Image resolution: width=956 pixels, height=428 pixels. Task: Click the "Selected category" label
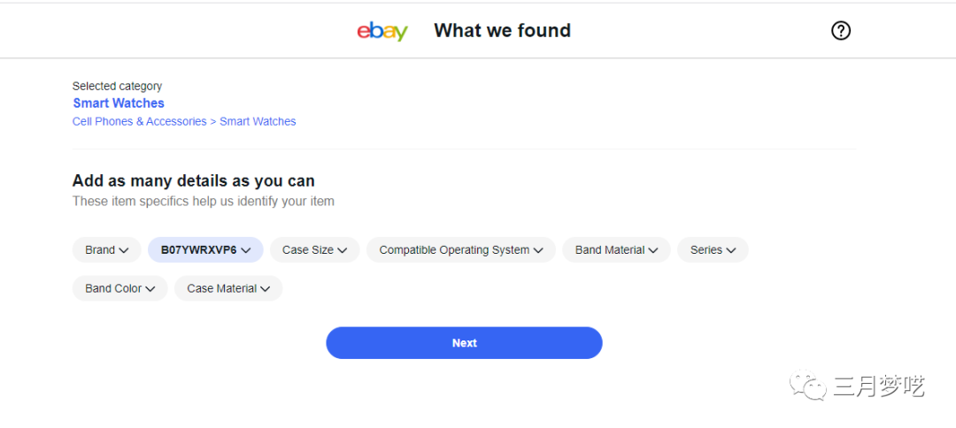coord(117,87)
